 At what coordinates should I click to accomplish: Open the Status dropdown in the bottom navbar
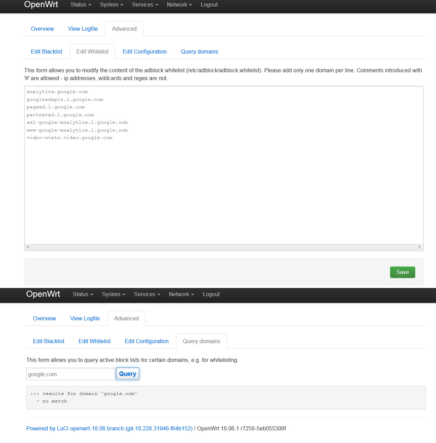[x=83, y=294]
